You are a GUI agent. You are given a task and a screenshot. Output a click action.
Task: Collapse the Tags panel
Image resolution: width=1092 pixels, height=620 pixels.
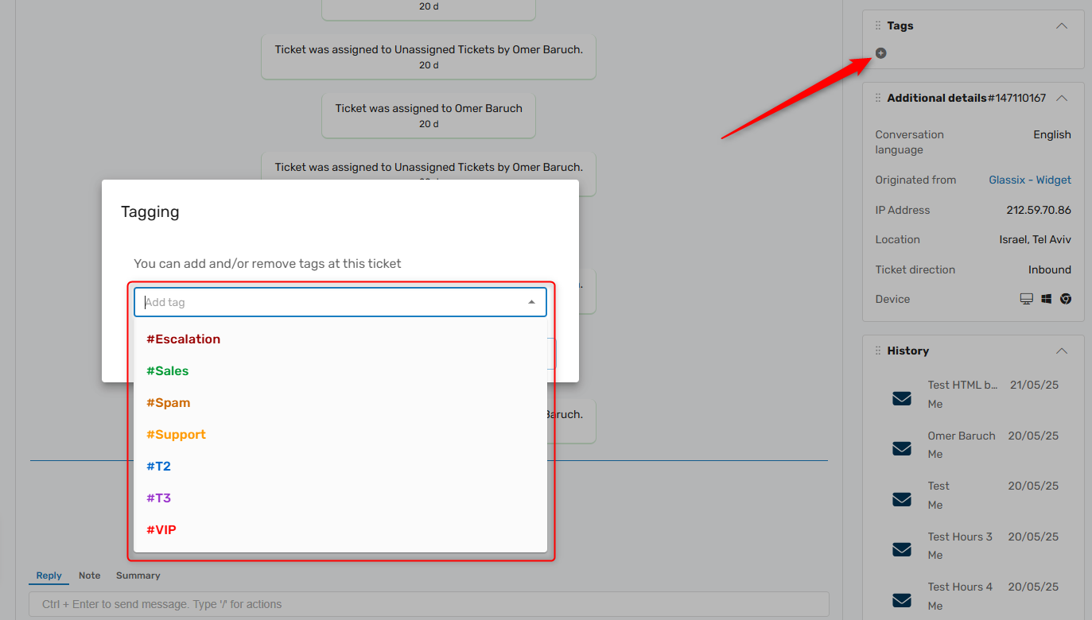[x=1061, y=25]
